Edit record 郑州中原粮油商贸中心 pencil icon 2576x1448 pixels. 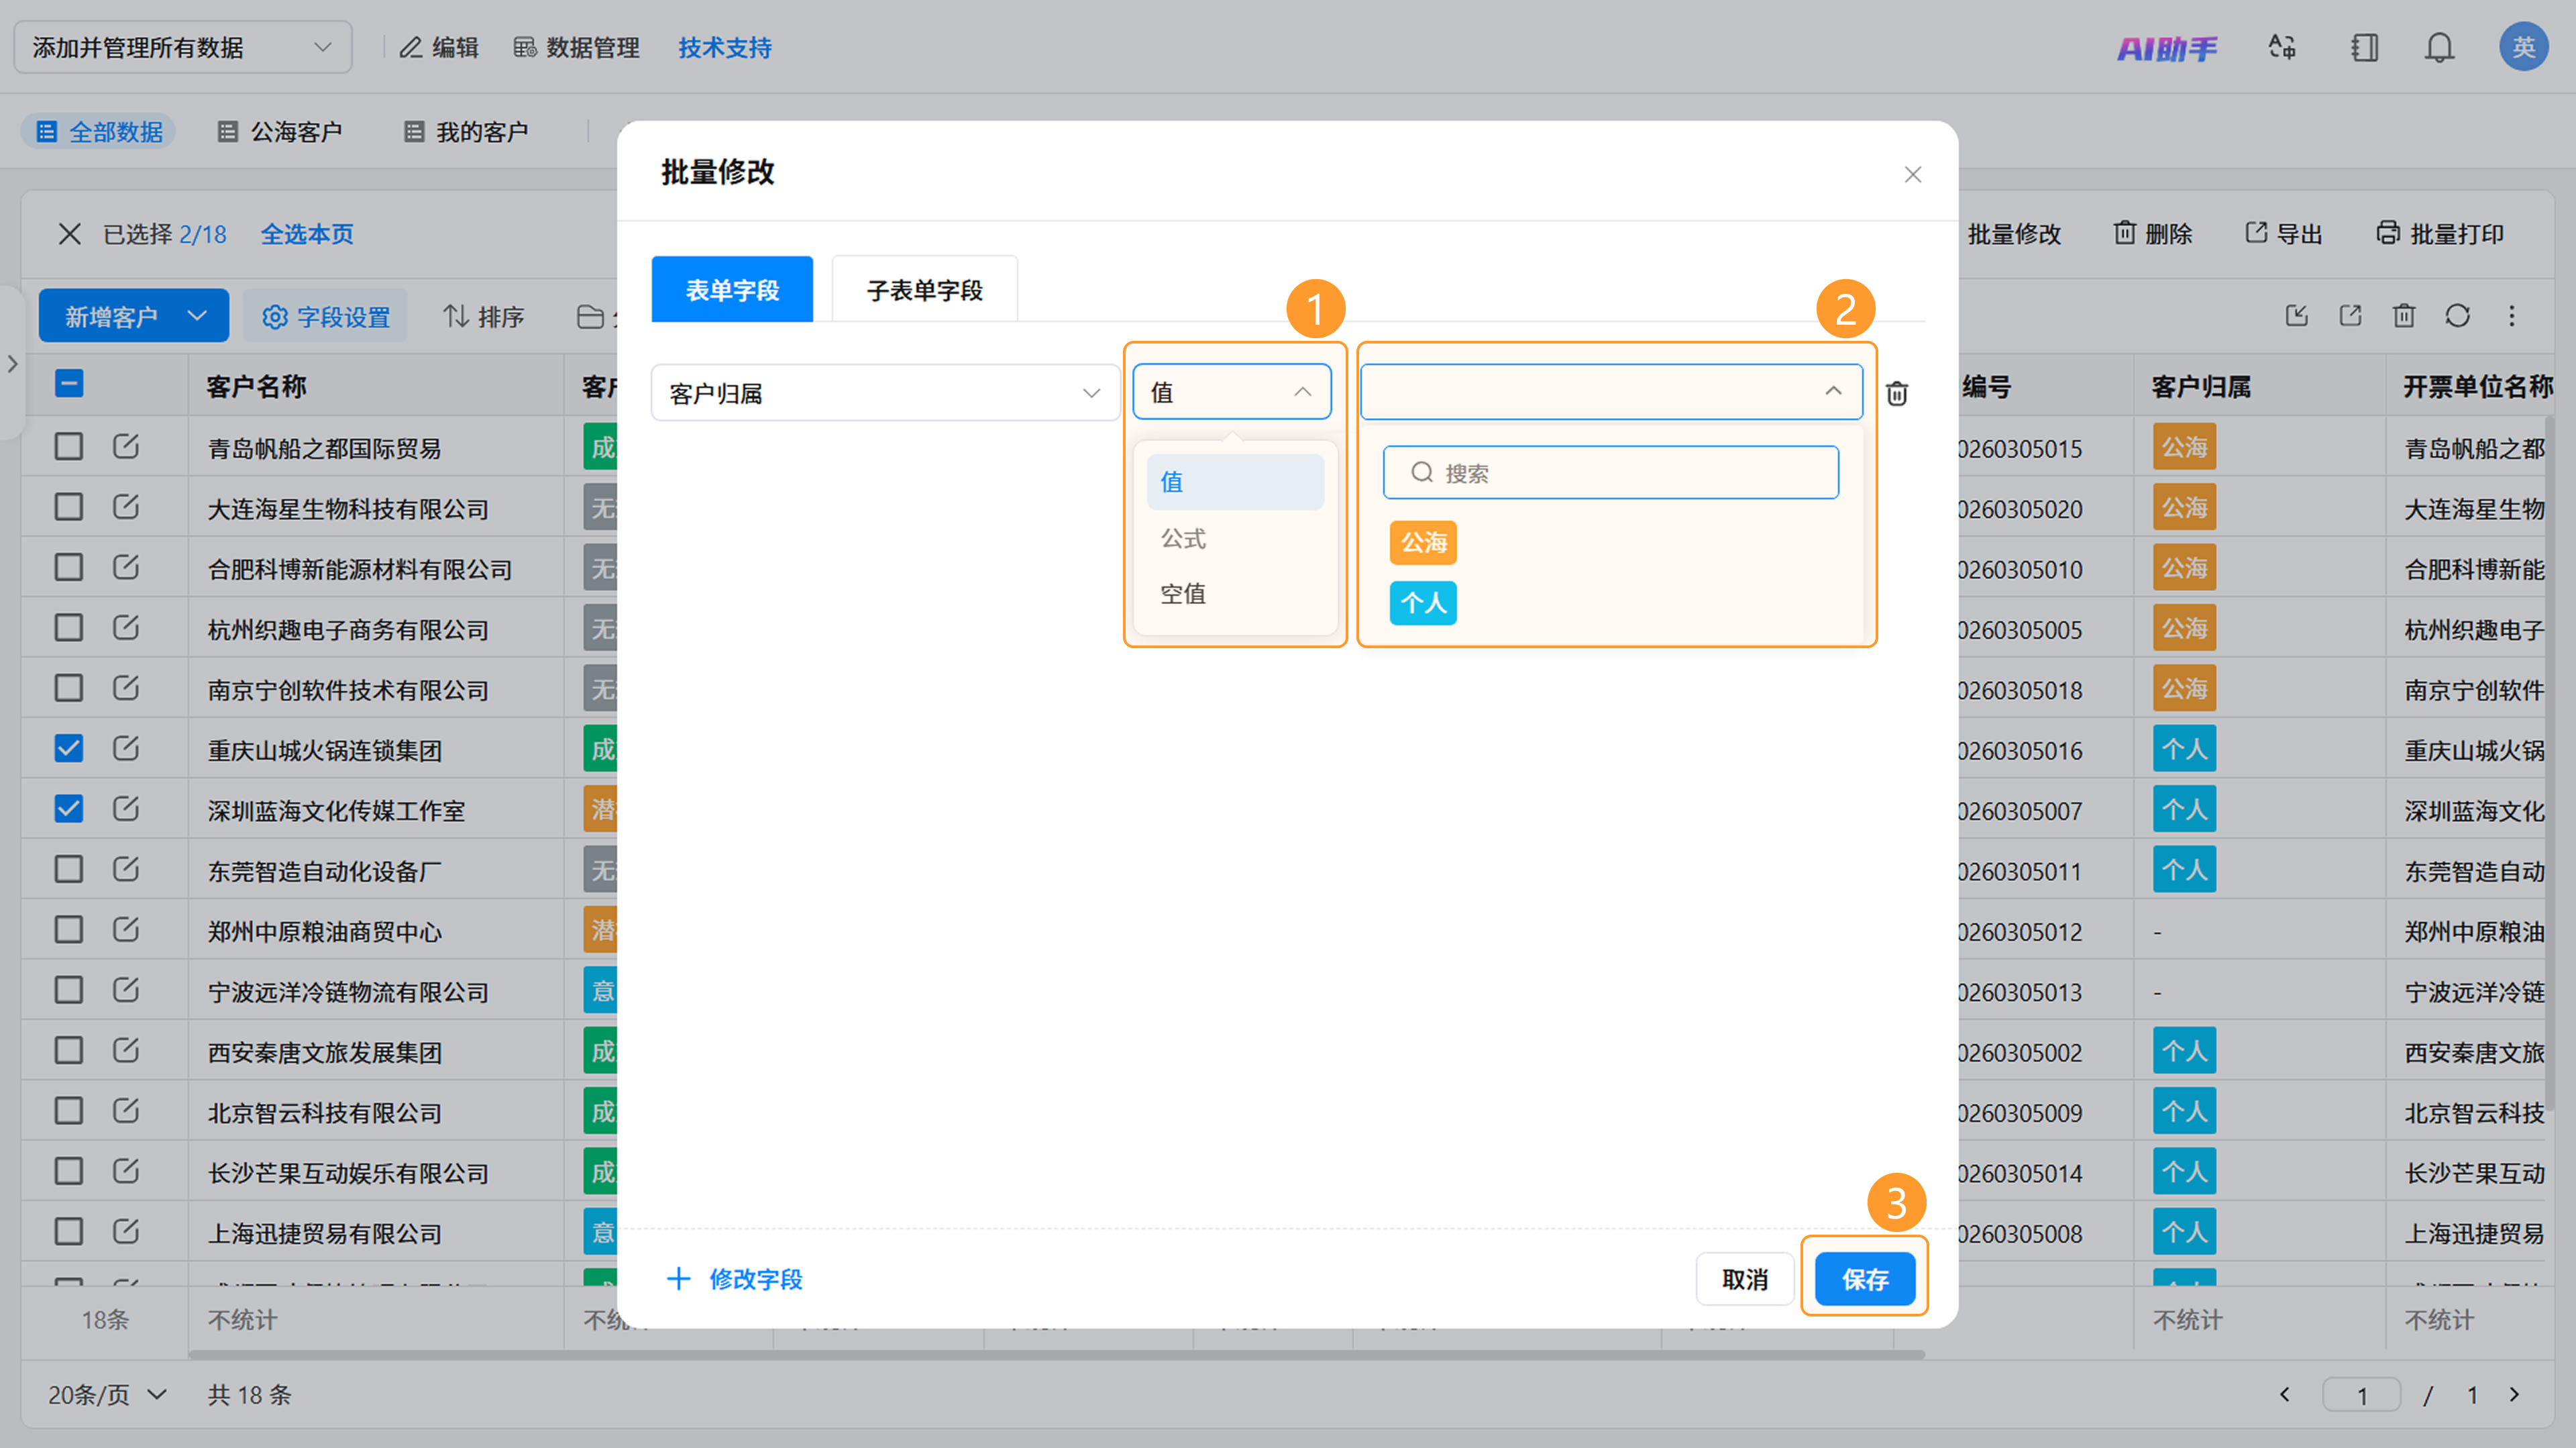[x=126, y=929]
